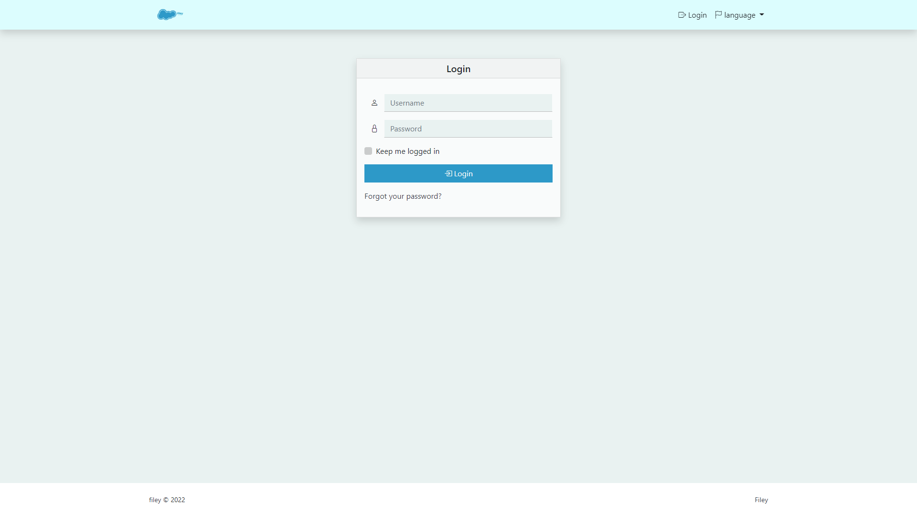Click the 'Keep me logged in' label text
This screenshot has width=917, height=516.
(x=407, y=151)
